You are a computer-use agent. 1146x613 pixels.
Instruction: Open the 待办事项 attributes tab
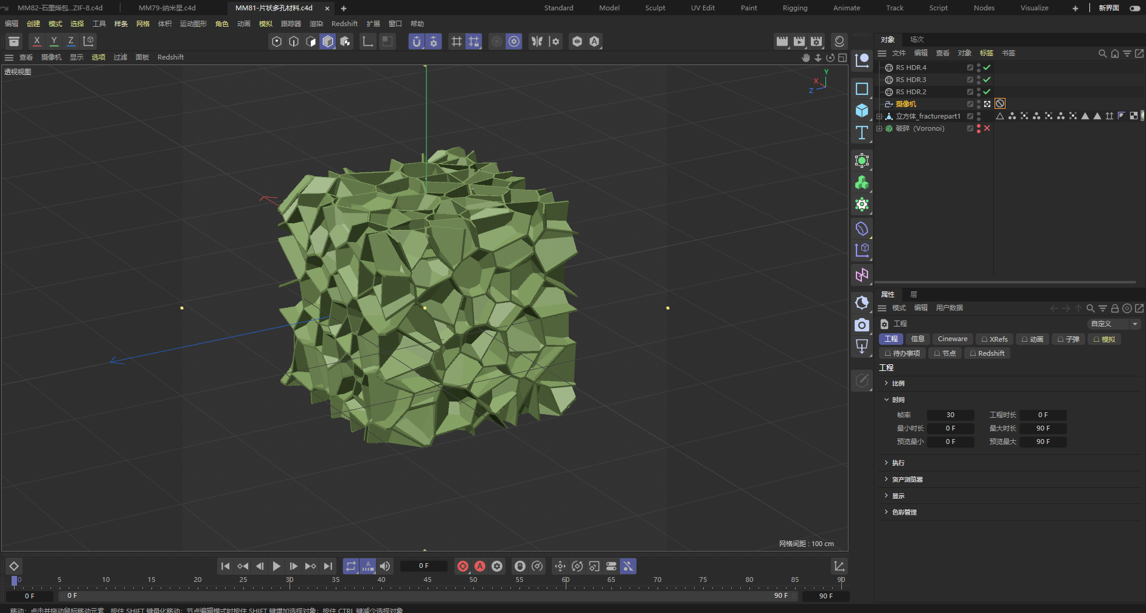[x=903, y=353]
